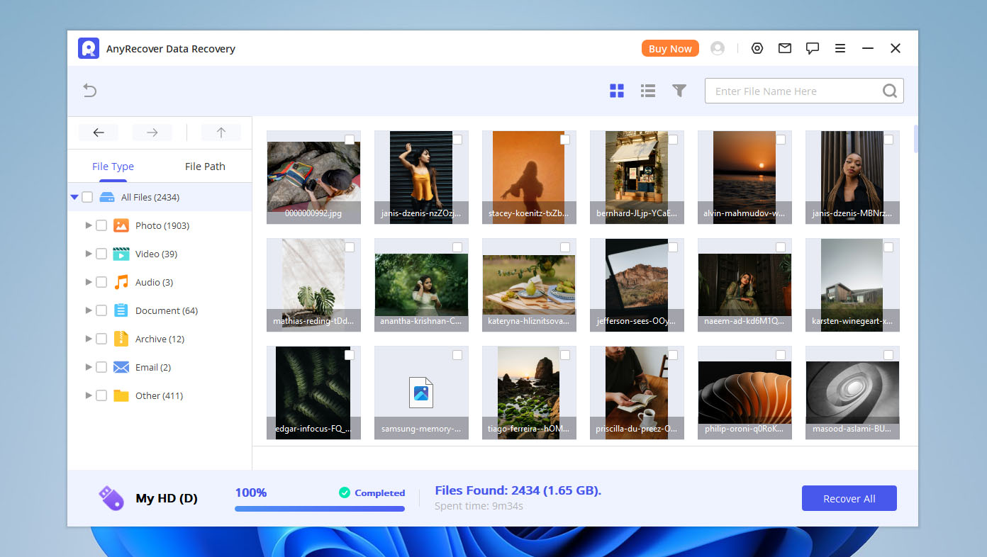Switch to grid thumbnail view
Viewport: 987px width, 557px height.
(x=617, y=91)
